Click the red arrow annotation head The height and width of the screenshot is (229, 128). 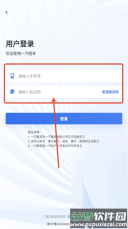point(54,100)
